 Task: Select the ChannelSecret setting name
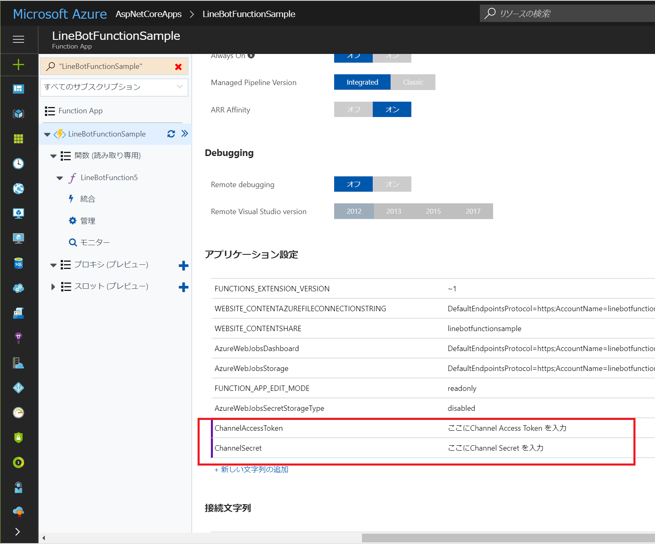click(x=238, y=448)
